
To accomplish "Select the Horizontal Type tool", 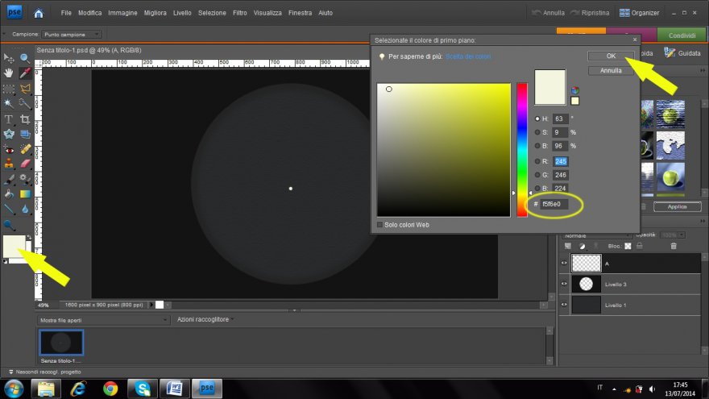I will click(x=9, y=119).
